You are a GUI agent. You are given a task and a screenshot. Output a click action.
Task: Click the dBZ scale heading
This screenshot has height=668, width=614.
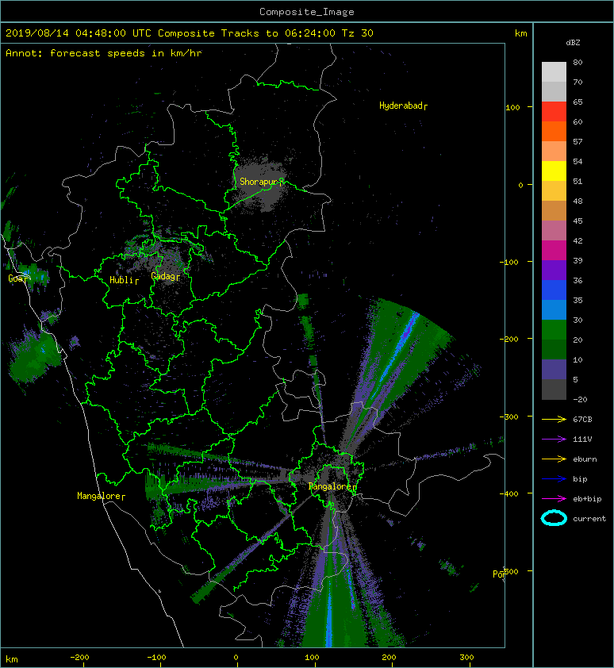(x=573, y=43)
